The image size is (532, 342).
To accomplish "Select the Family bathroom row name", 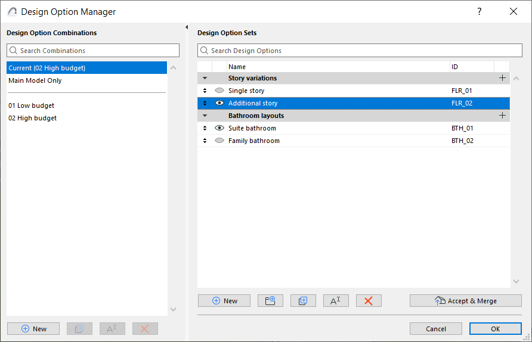I will coord(254,141).
